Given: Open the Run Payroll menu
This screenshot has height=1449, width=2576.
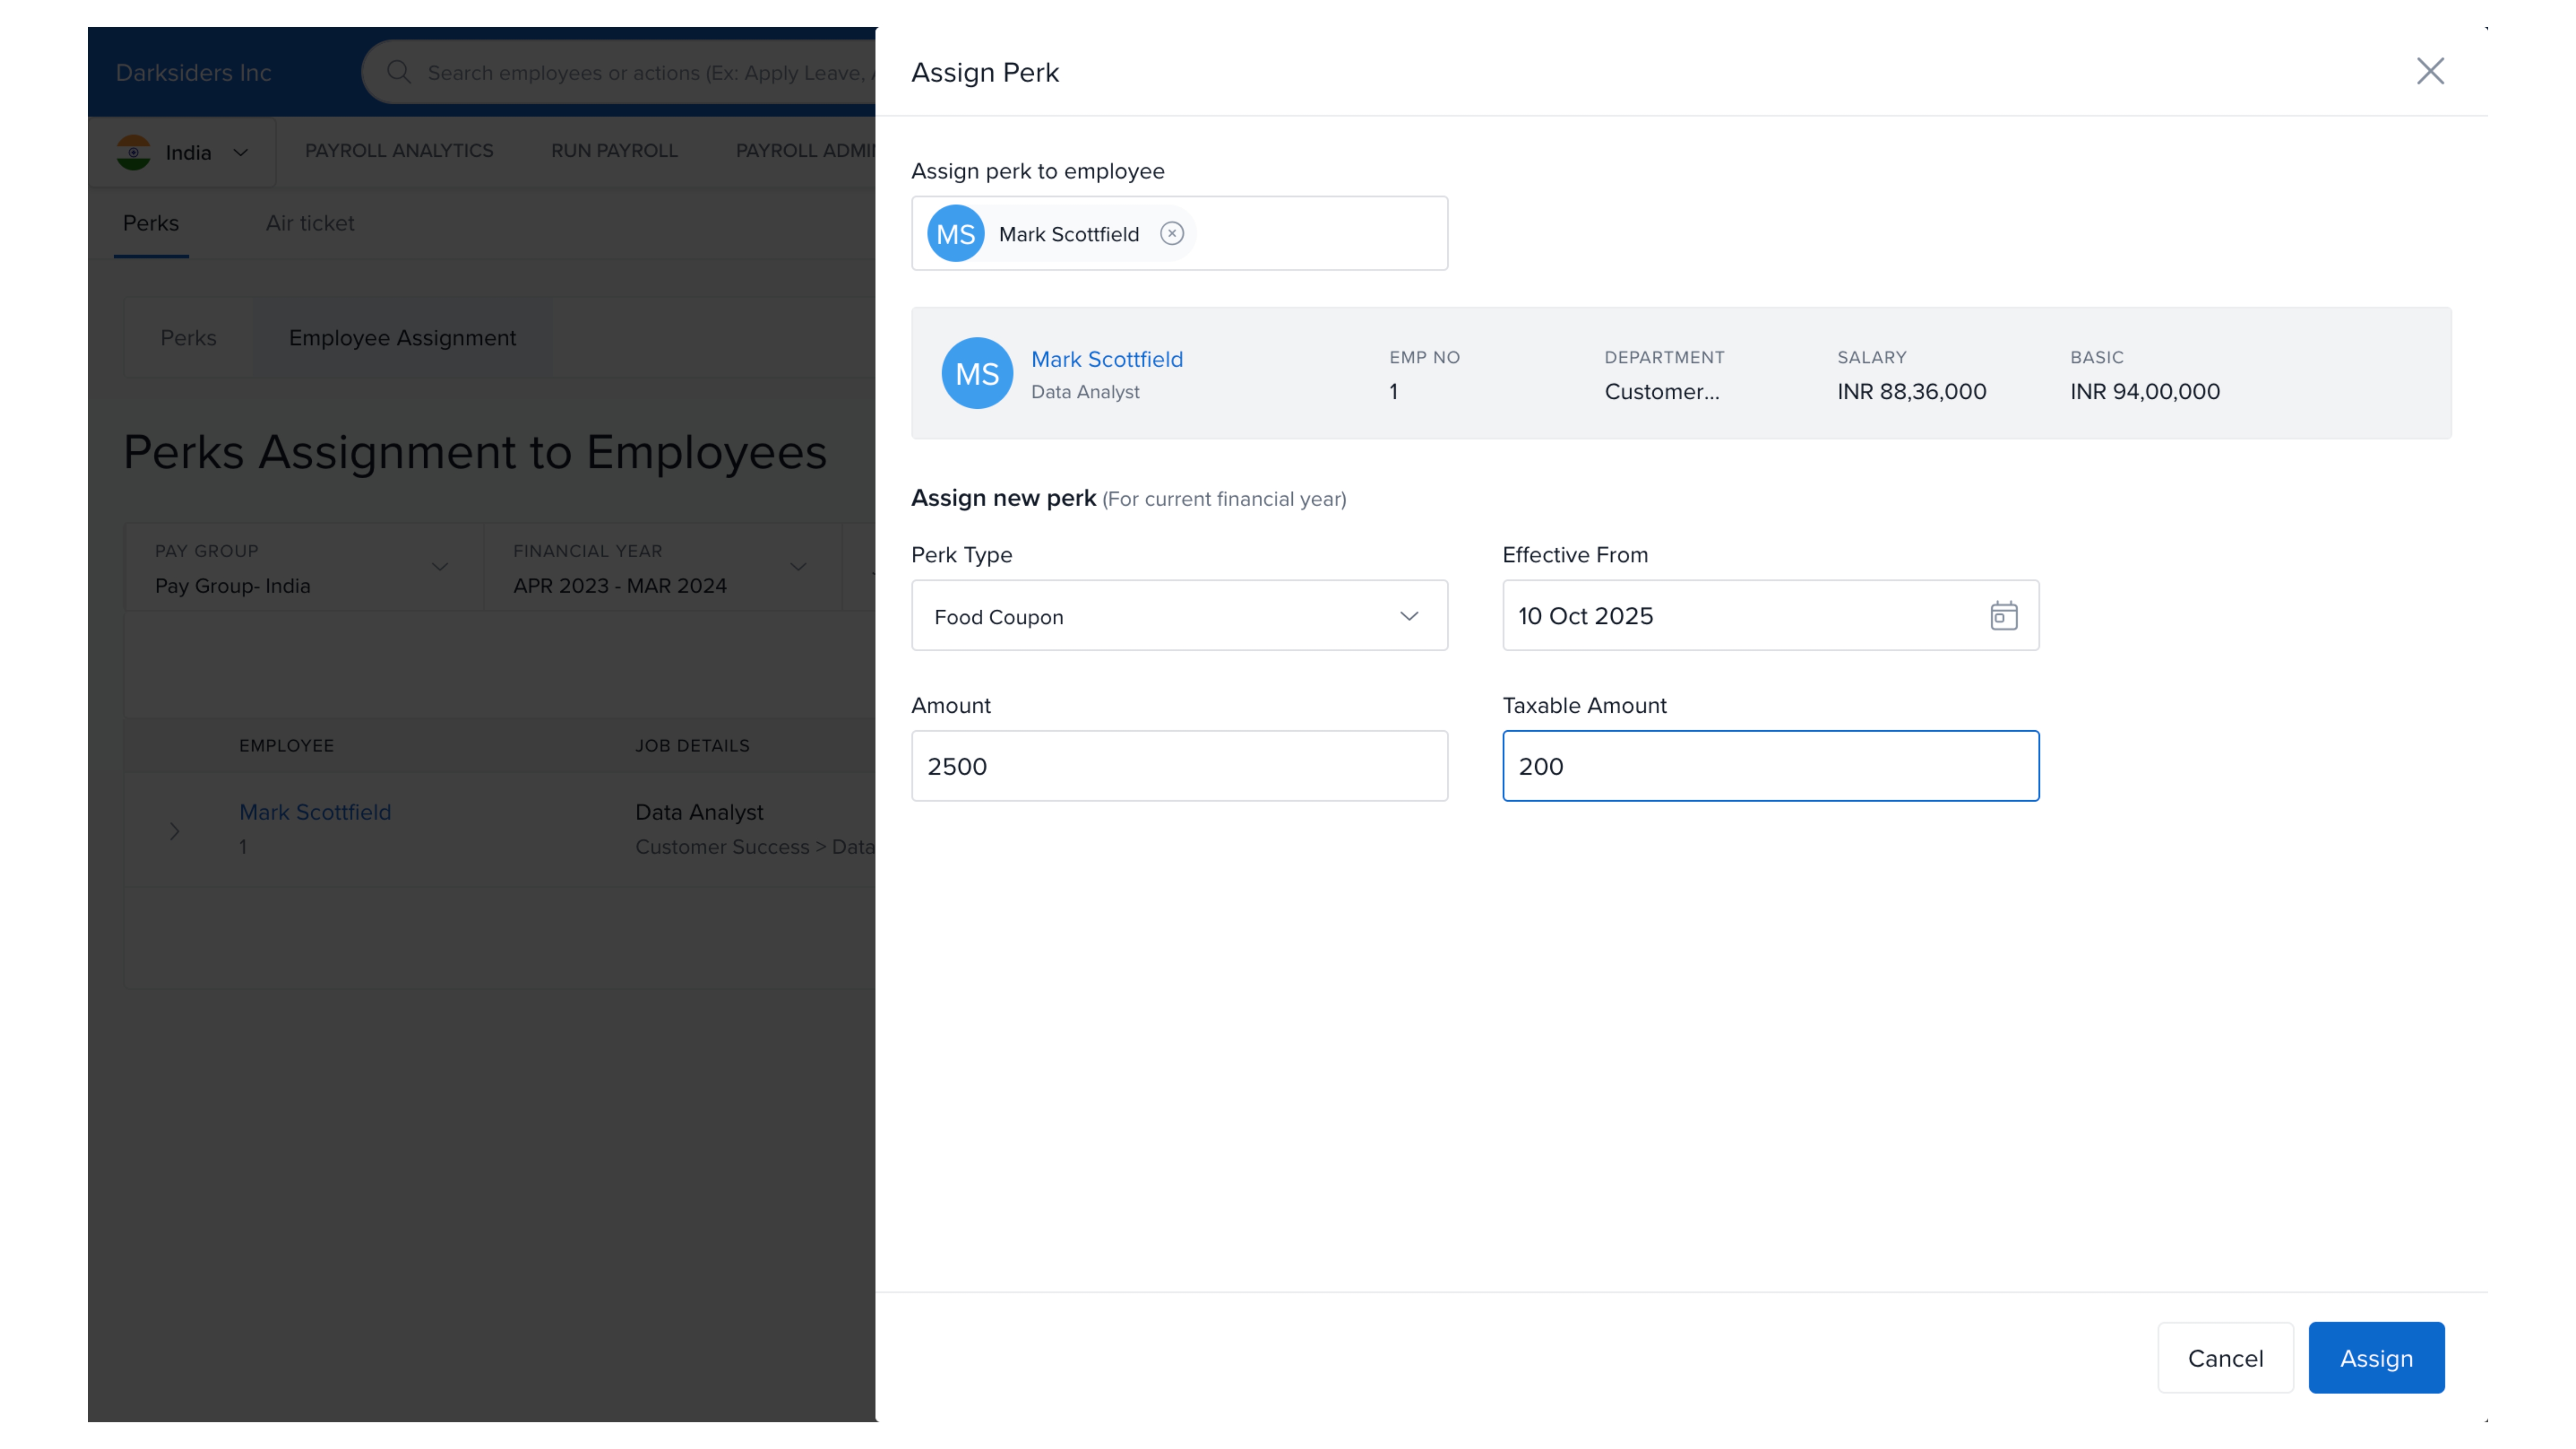Looking at the screenshot, I should point(614,150).
